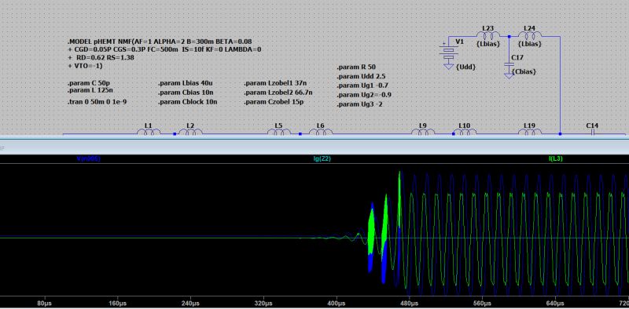Select the L10 inductor symbol
Image resolution: width=629 pixels, height=309 pixels.
(465, 132)
